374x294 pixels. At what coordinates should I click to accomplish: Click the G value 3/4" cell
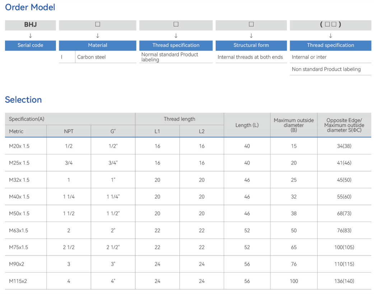(113, 163)
